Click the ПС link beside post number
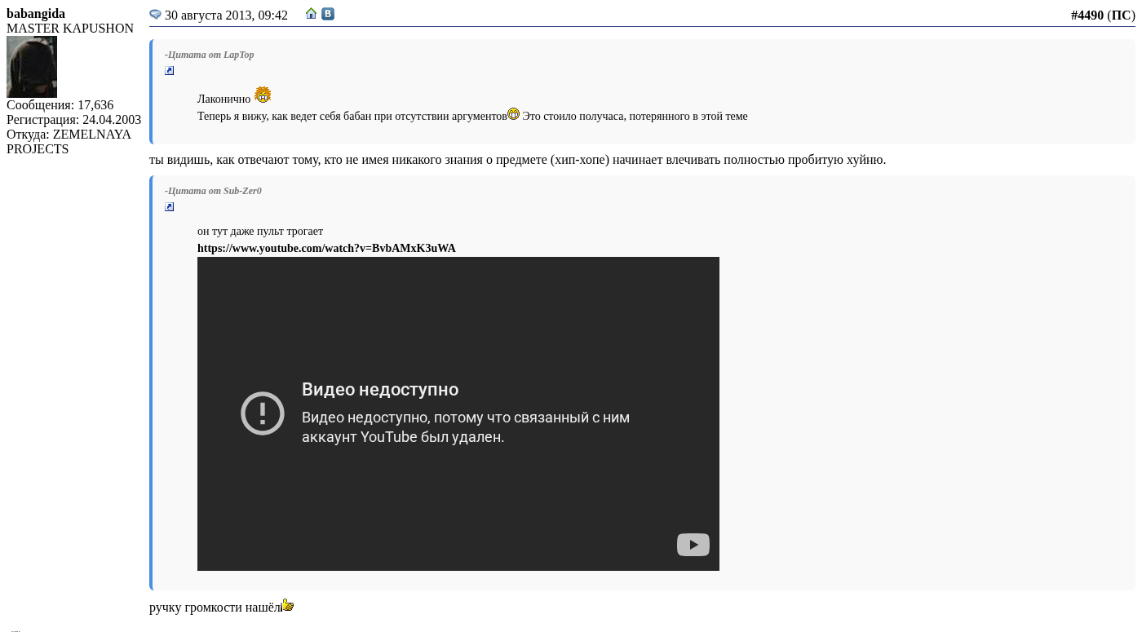The width and height of the screenshot is (1142, 632). 1121,15
